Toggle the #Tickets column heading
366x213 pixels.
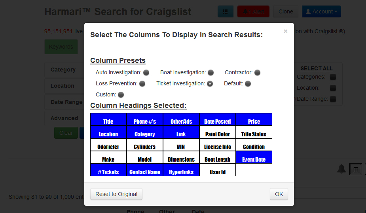(x=108, y=170)
